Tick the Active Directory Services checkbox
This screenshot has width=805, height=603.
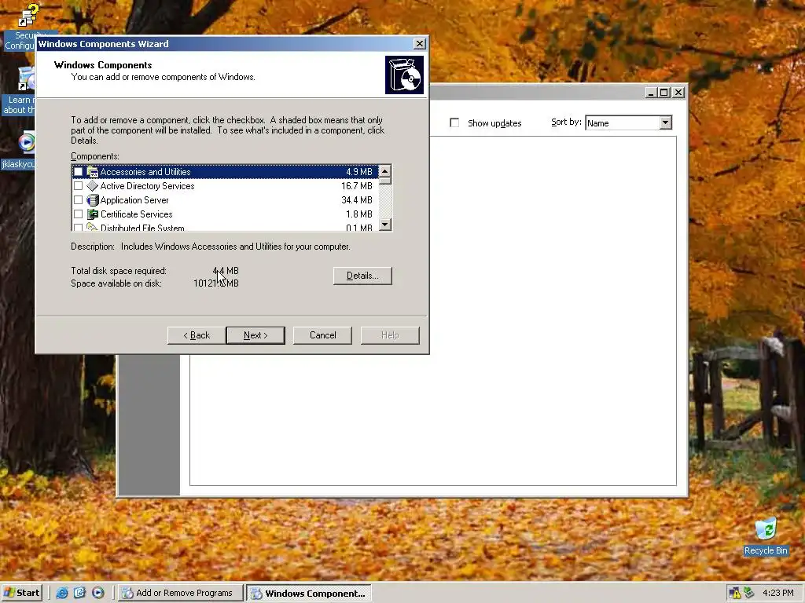click(x=78, y=185)
